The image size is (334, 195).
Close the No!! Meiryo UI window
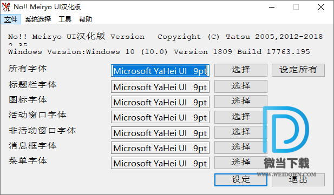coord(321,7)
